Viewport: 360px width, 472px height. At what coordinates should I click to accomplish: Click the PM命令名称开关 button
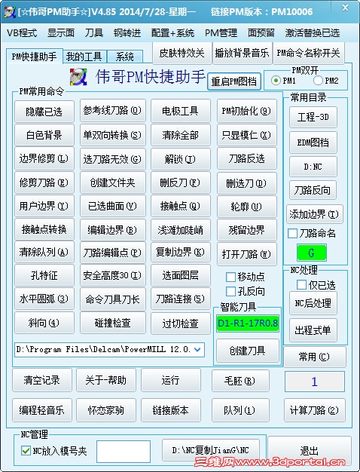pos(308,53)
